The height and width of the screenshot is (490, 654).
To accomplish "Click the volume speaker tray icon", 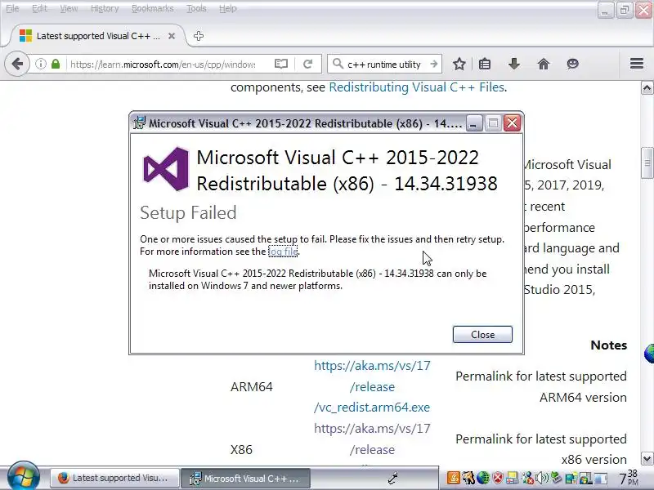I will (542, 478).
